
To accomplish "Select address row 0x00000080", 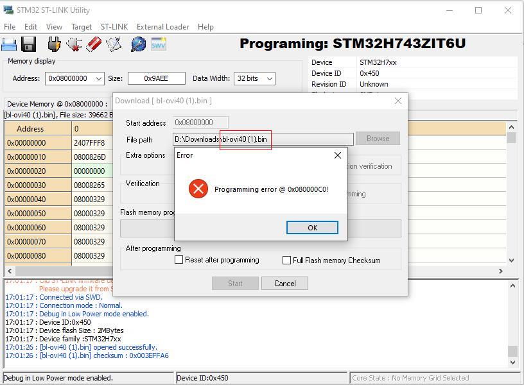I will (x=38, y=256).
